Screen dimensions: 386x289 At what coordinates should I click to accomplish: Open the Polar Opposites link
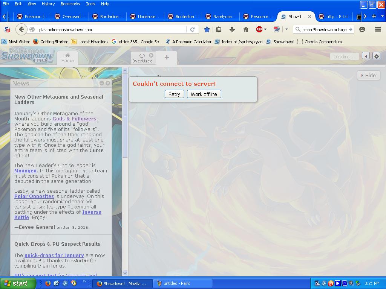34,196
